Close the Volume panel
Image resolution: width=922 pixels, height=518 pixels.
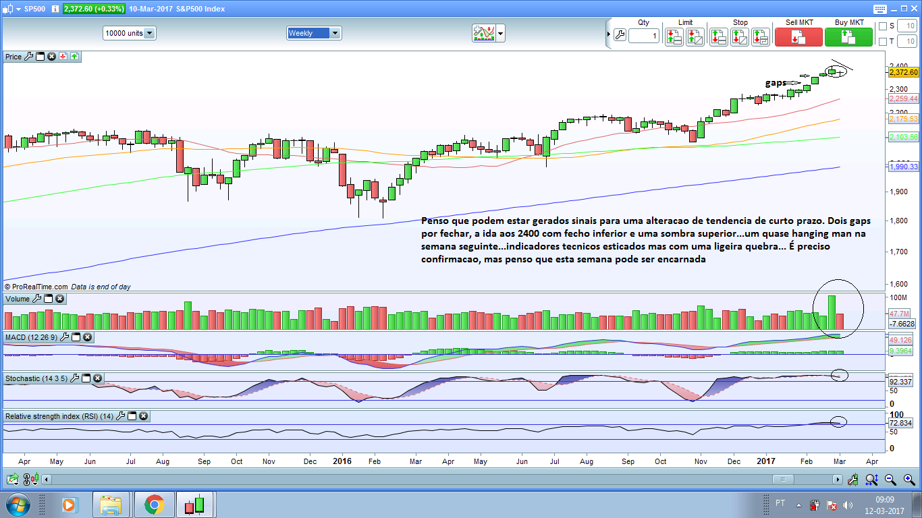point(60,299)
